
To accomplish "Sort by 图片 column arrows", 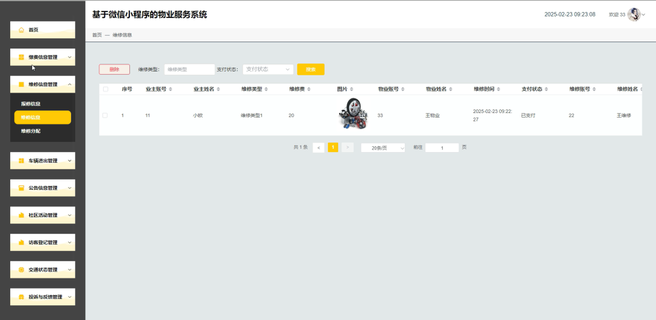I will (x=352, y=89).
